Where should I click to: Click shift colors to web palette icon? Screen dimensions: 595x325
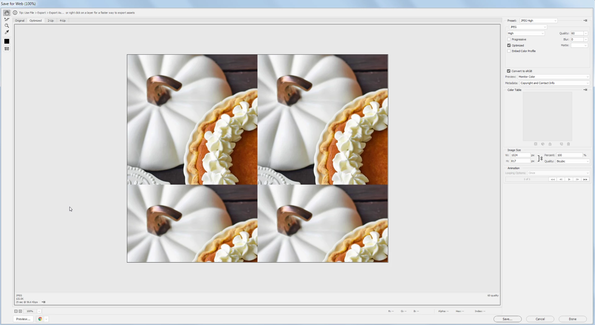click(543, 144)
